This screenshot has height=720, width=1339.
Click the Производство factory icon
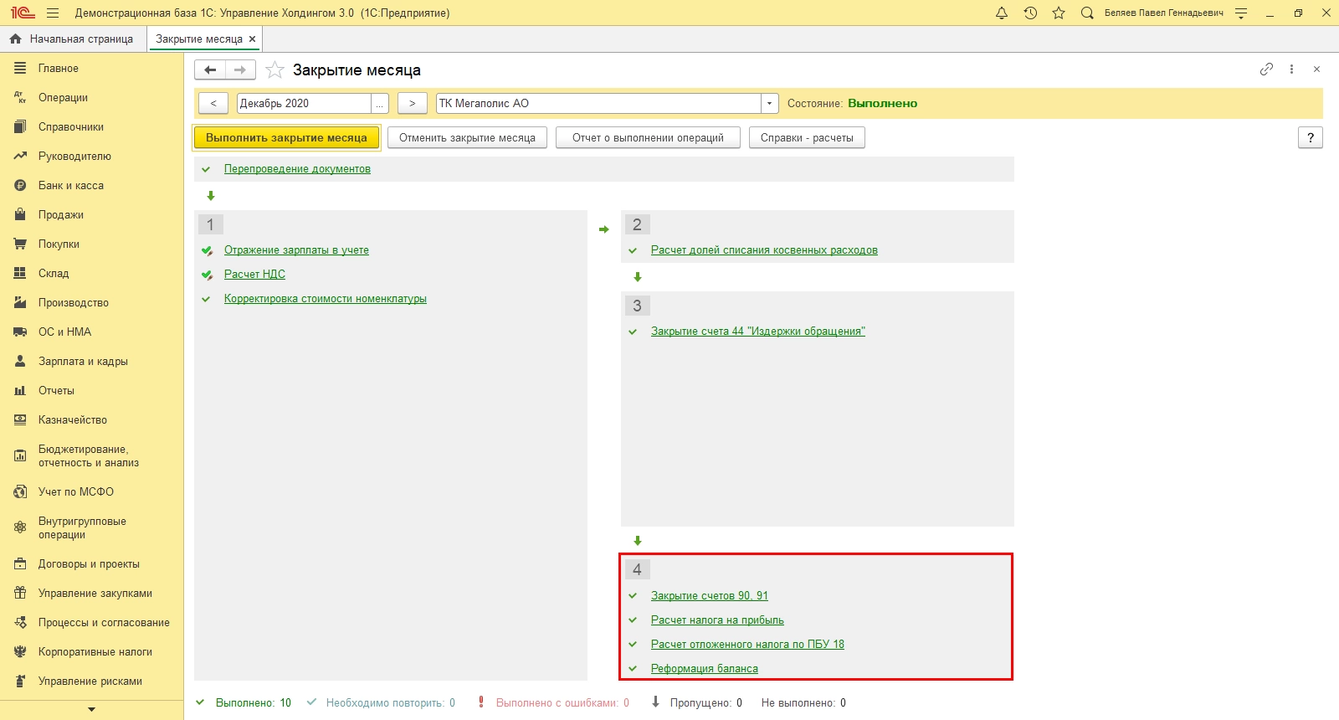[20, 303]
